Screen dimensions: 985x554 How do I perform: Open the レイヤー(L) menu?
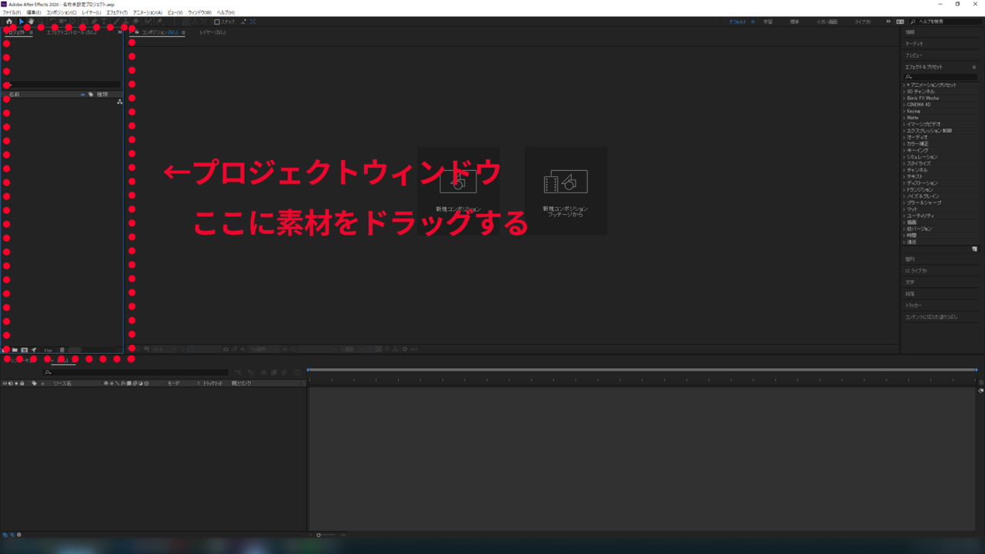(x=92, y=12)
